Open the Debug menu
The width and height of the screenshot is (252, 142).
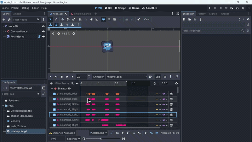[x=26, y=8]
